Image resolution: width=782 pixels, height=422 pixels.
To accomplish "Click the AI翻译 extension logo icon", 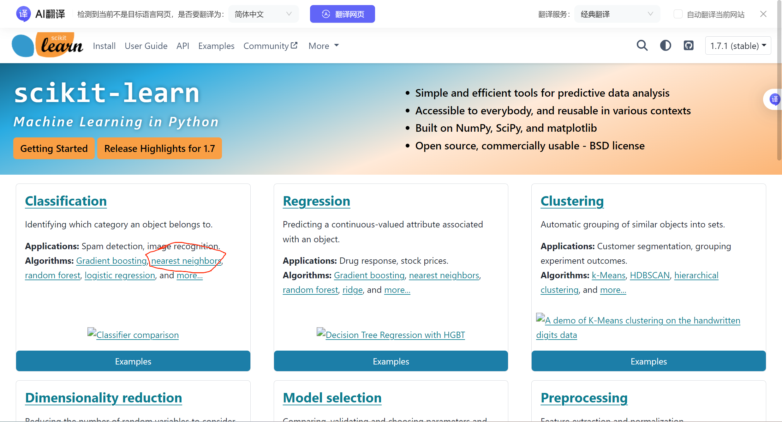I will coord(23,14).
